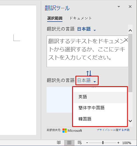Click the zoom in plus button

[118, 143]
